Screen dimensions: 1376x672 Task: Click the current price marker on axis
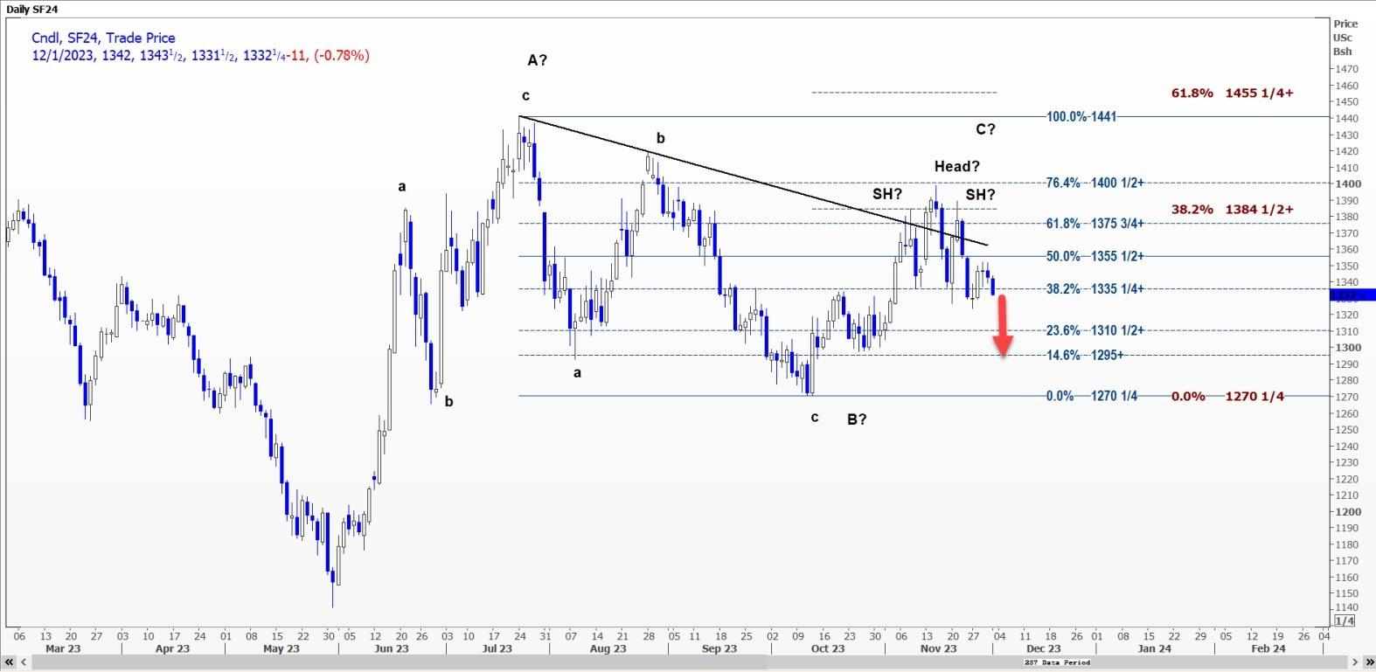1352,295
